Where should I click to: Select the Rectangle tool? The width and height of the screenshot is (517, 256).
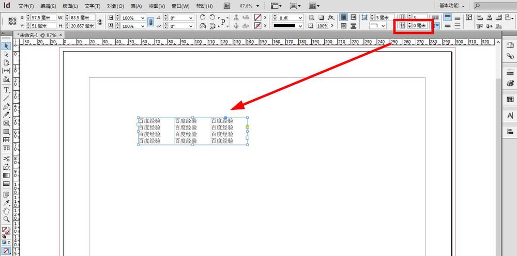[x=6, y=131]
